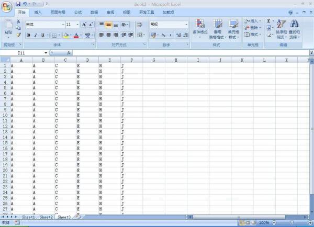Switch to the Insert ribbon tab
The height and width of the screenshot is (227, 314).
click(38, 13)
